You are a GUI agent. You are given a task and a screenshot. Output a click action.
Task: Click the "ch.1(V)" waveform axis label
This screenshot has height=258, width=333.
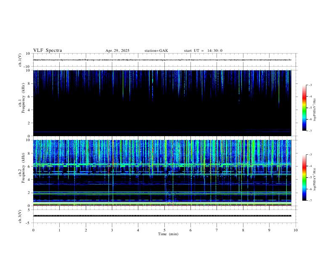click(20, 60)
